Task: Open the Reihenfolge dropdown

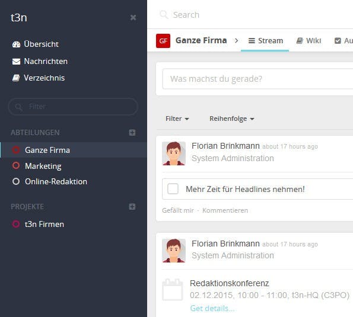Action: pyautogui.click(x=232, y=119)
